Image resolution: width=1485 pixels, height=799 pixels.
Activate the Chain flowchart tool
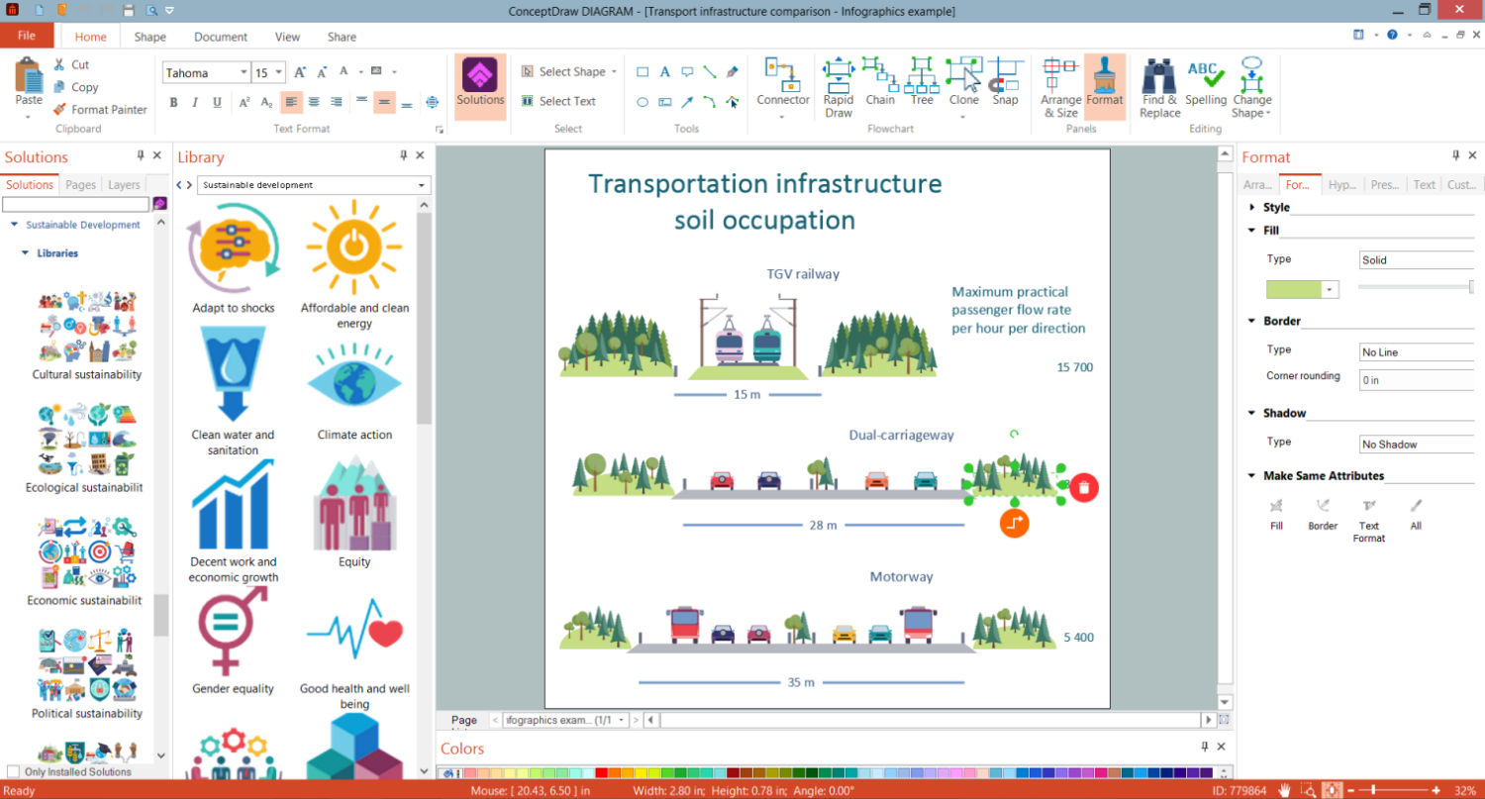[x=879, y=82]
